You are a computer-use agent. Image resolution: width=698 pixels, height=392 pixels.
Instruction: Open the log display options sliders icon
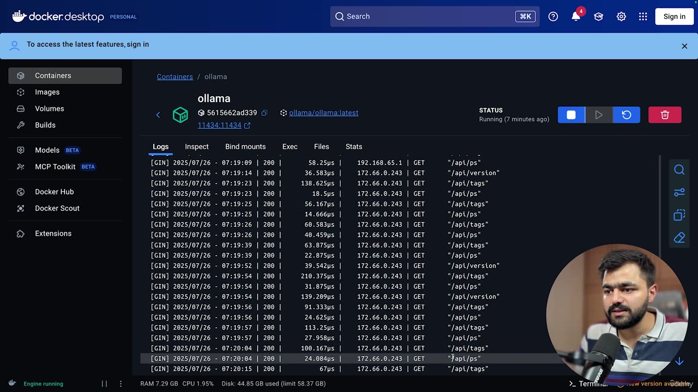679,192
